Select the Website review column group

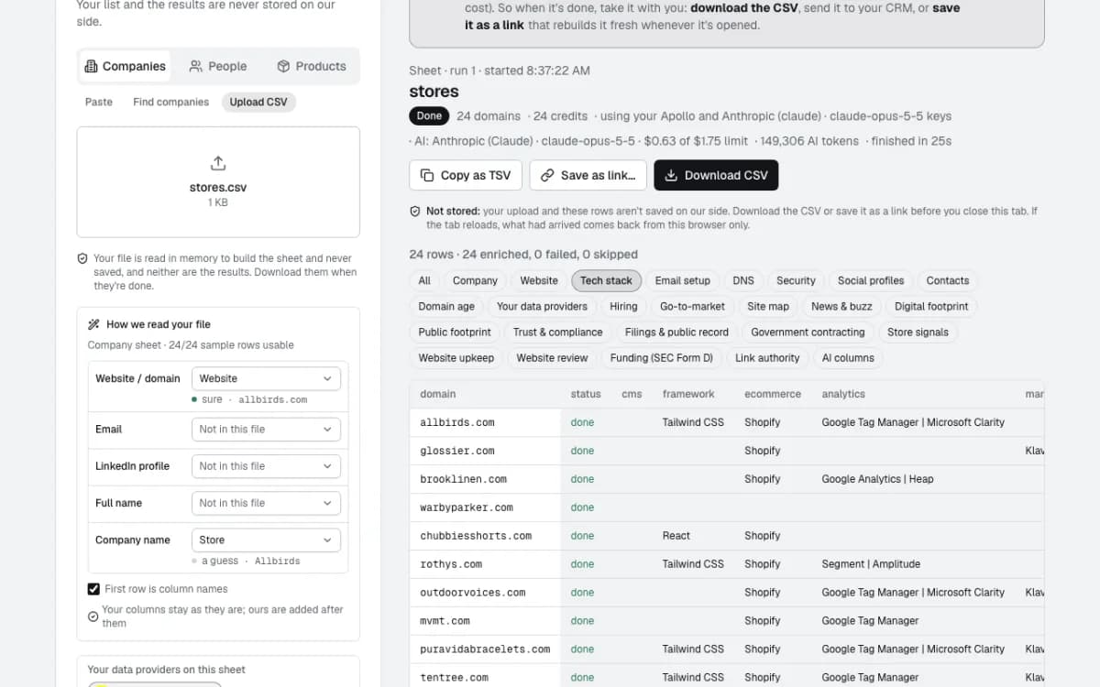pos(552,357)
